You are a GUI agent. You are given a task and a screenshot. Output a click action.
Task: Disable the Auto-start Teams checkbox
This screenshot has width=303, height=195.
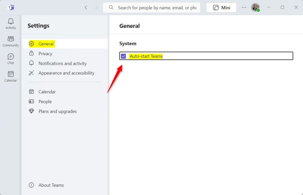123,56
